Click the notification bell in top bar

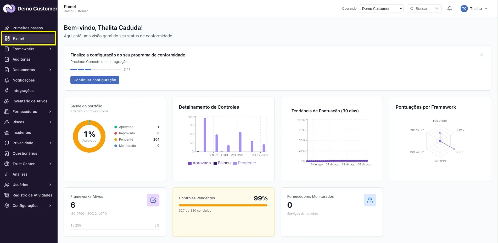[x=450, y=9]
